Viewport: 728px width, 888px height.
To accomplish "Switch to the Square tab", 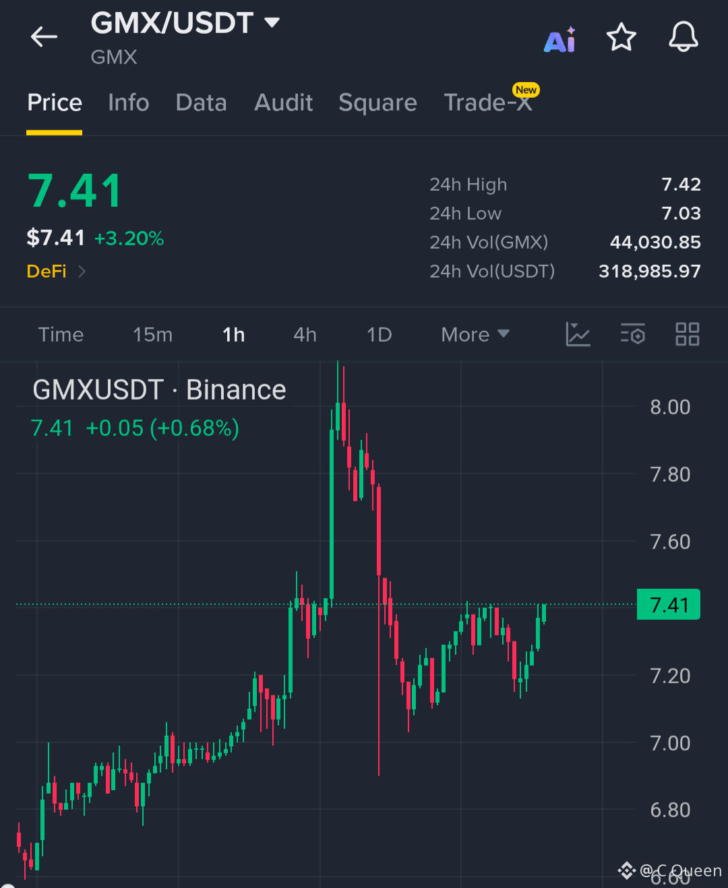I will [x=377, y=103].
